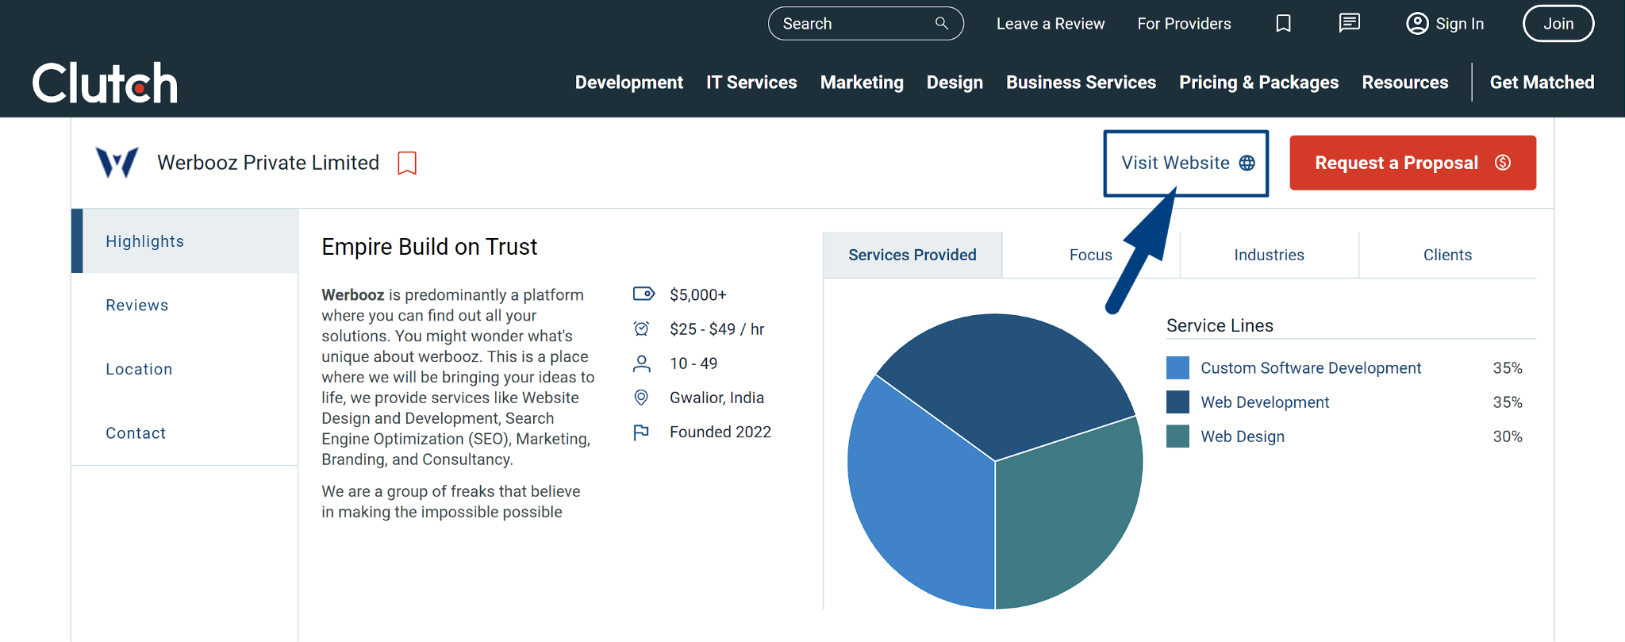Viewport: 1625px width, 642px height.
Task: Click the search magnifier icon
Action: point(941,23)
